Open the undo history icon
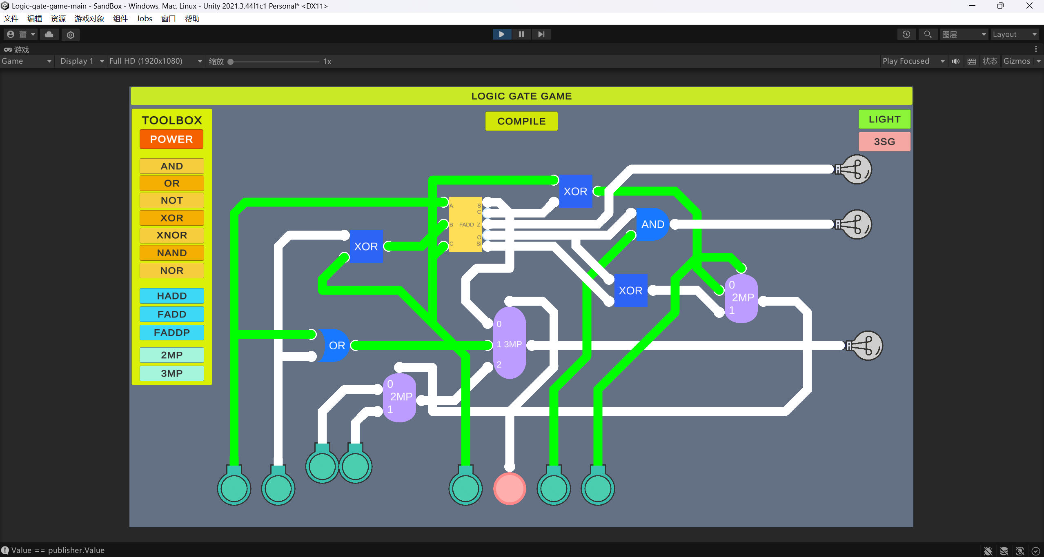The width and height of the screenshot is (1044, 557). coord(906,34)
